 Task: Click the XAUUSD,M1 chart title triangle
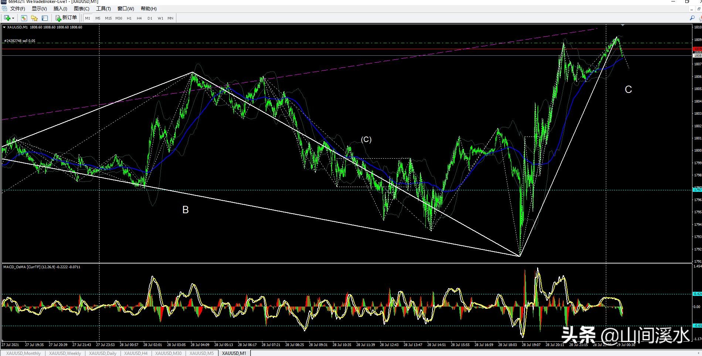pyautogui.click(x=4, y=27)
